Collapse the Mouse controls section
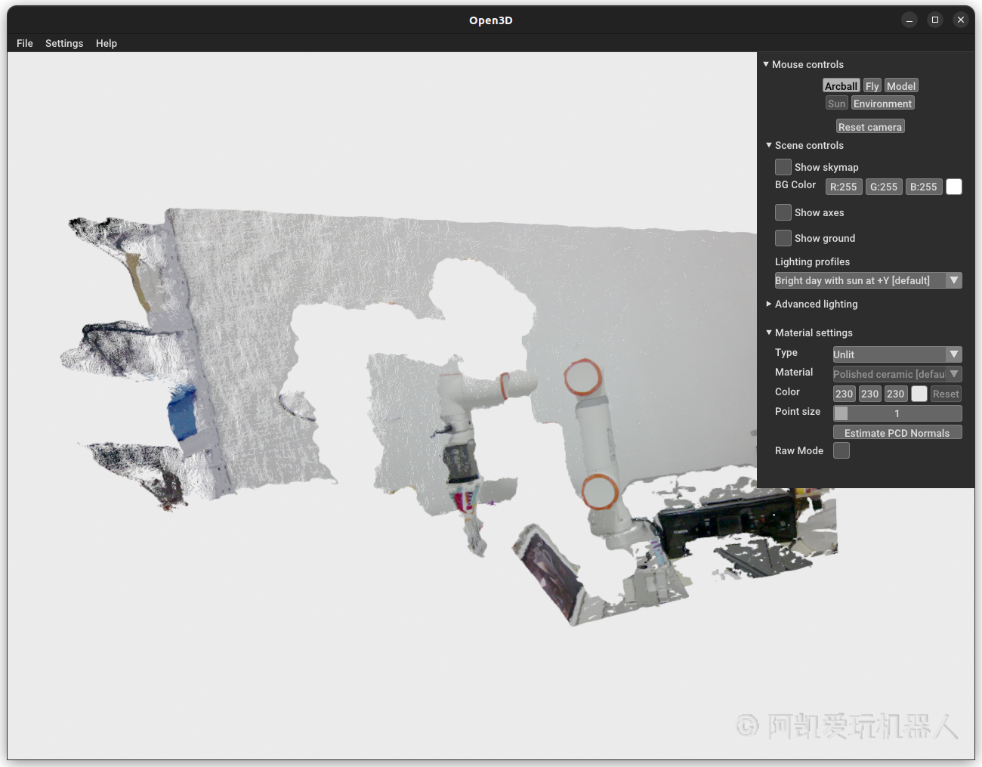The width and height of the screenshot is (982, 767). (x=766, y=65)
